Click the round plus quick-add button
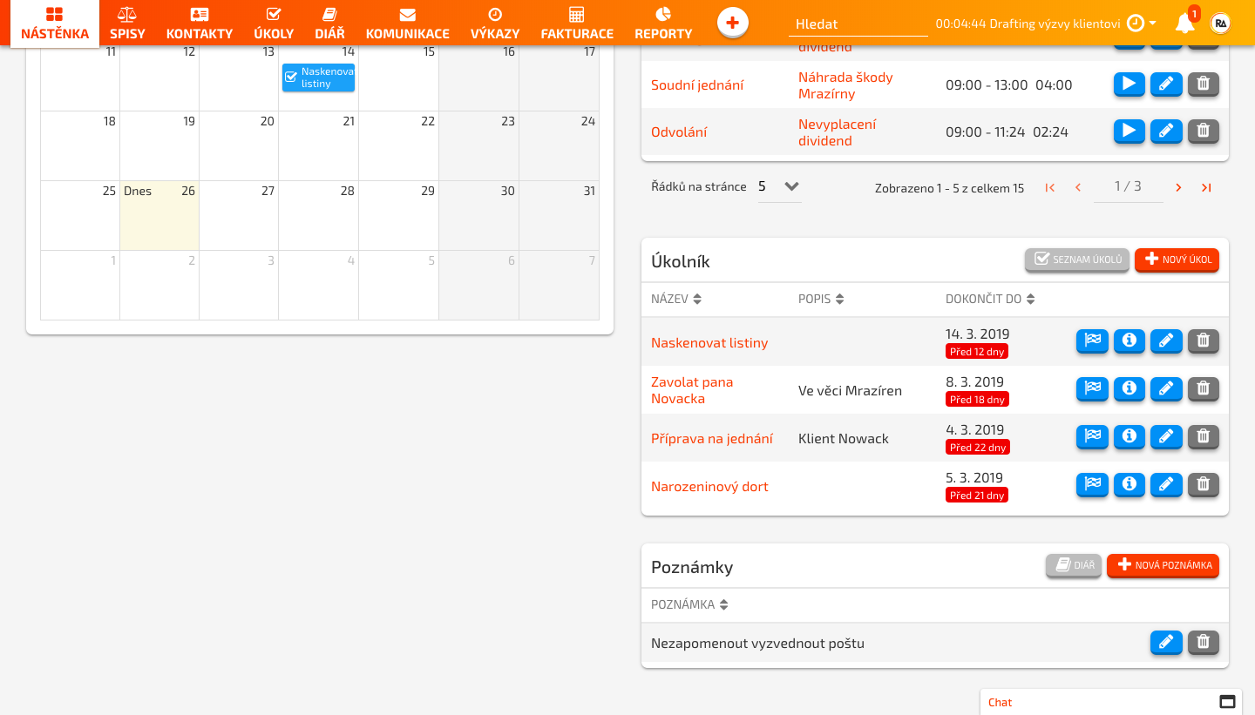Screen dimensions: 1255x715 (733, 23)
